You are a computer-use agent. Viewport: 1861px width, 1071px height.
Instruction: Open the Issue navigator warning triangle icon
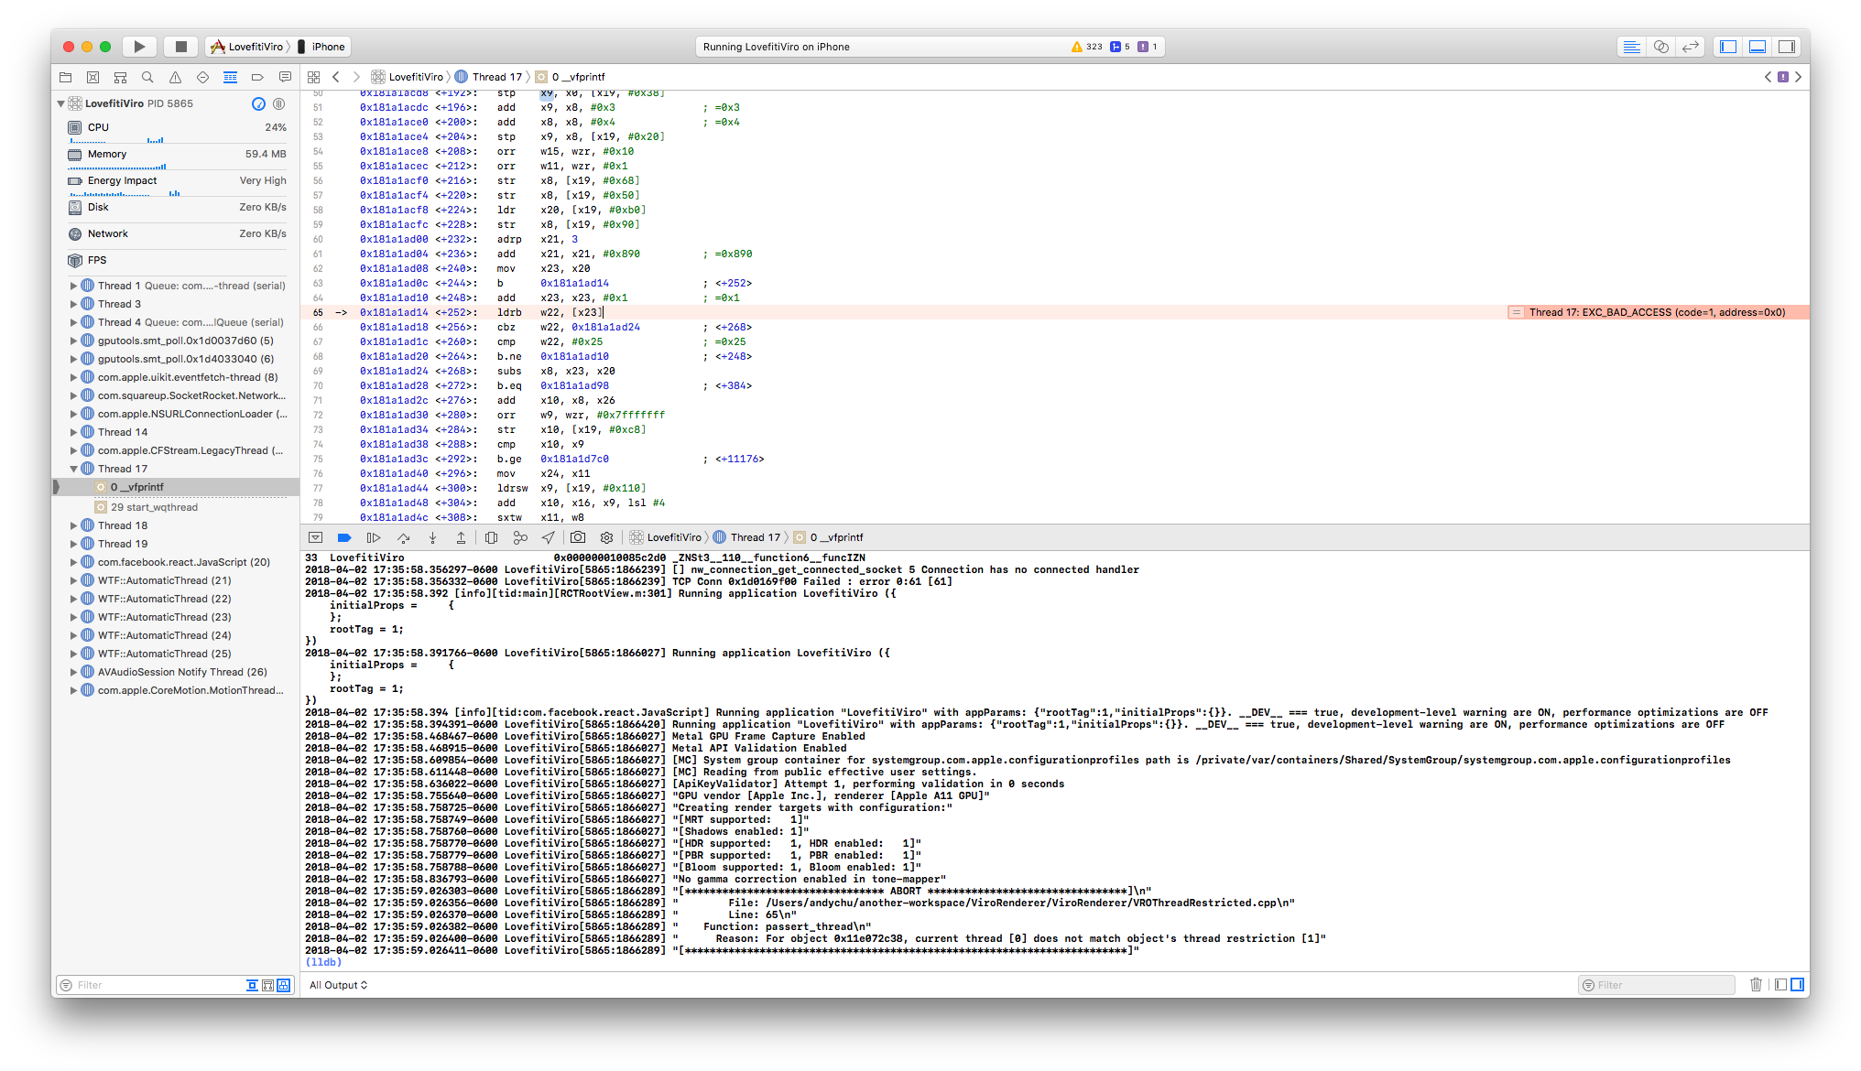pyautogui.click(x=175, y=77)
